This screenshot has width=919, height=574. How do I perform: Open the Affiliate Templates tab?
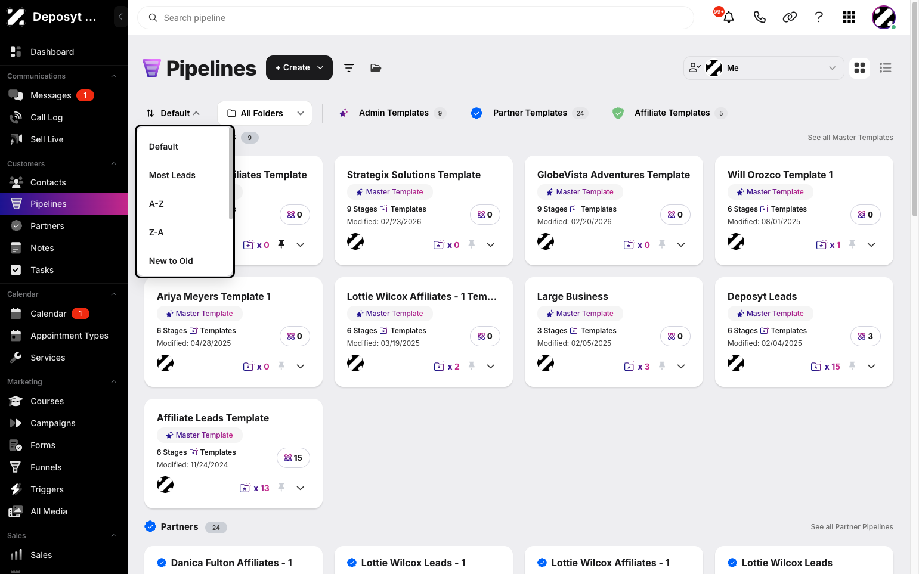click(670, 113)
